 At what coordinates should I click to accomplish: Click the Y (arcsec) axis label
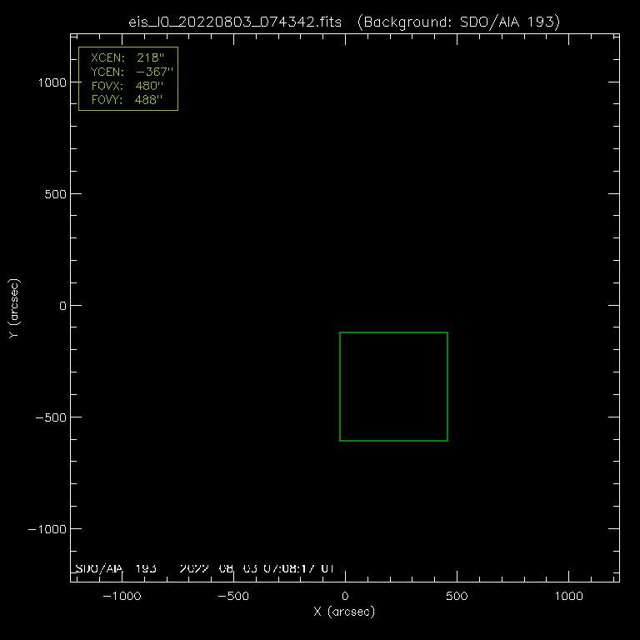point(12,308)
